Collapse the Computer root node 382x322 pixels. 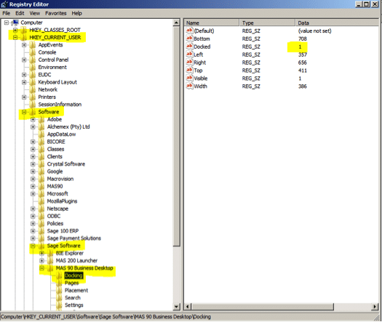7,23
